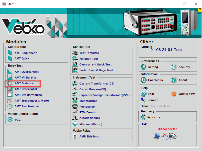Launch AMT Distance via its icon
The image size is (202, 151).
pos(10,83)
